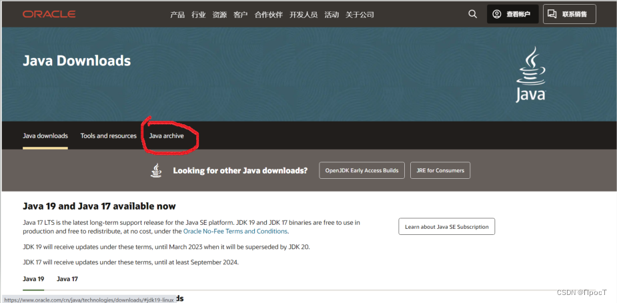Click JRE for Consumers button
Viewport: 617px width, 303px height.
pos(440,170)
